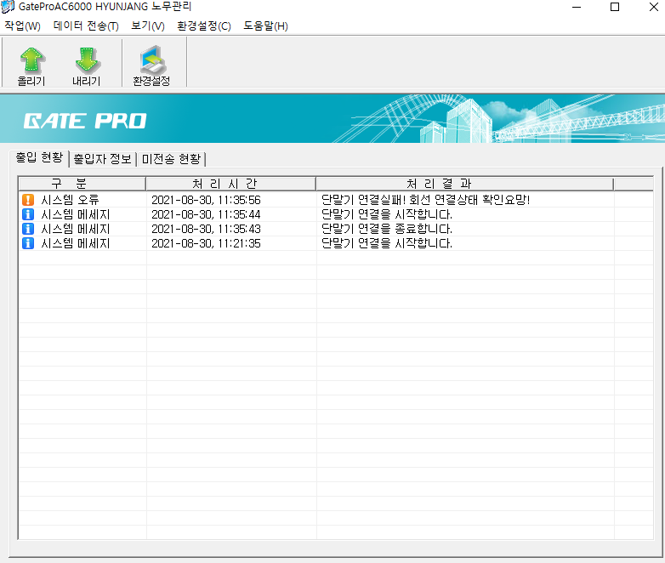665x563 pixels.
Task: Select 단말기 연결을 시작합니다. in the 11:21:35 row
Action: (387, 243)
